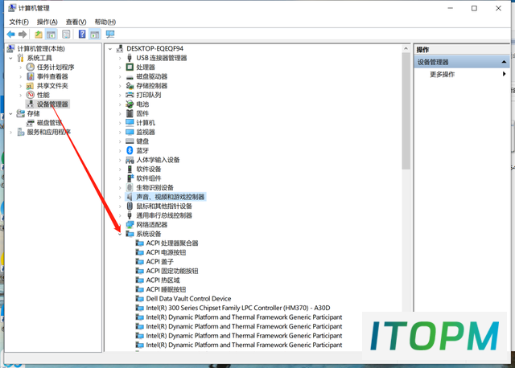Click the 键盘 device icon
Screen dimensions: 515x368
click(130, 141)
